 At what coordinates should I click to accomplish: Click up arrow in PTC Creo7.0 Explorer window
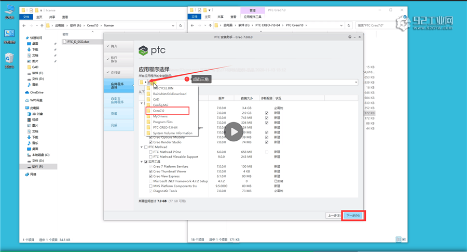click(210, 25)
